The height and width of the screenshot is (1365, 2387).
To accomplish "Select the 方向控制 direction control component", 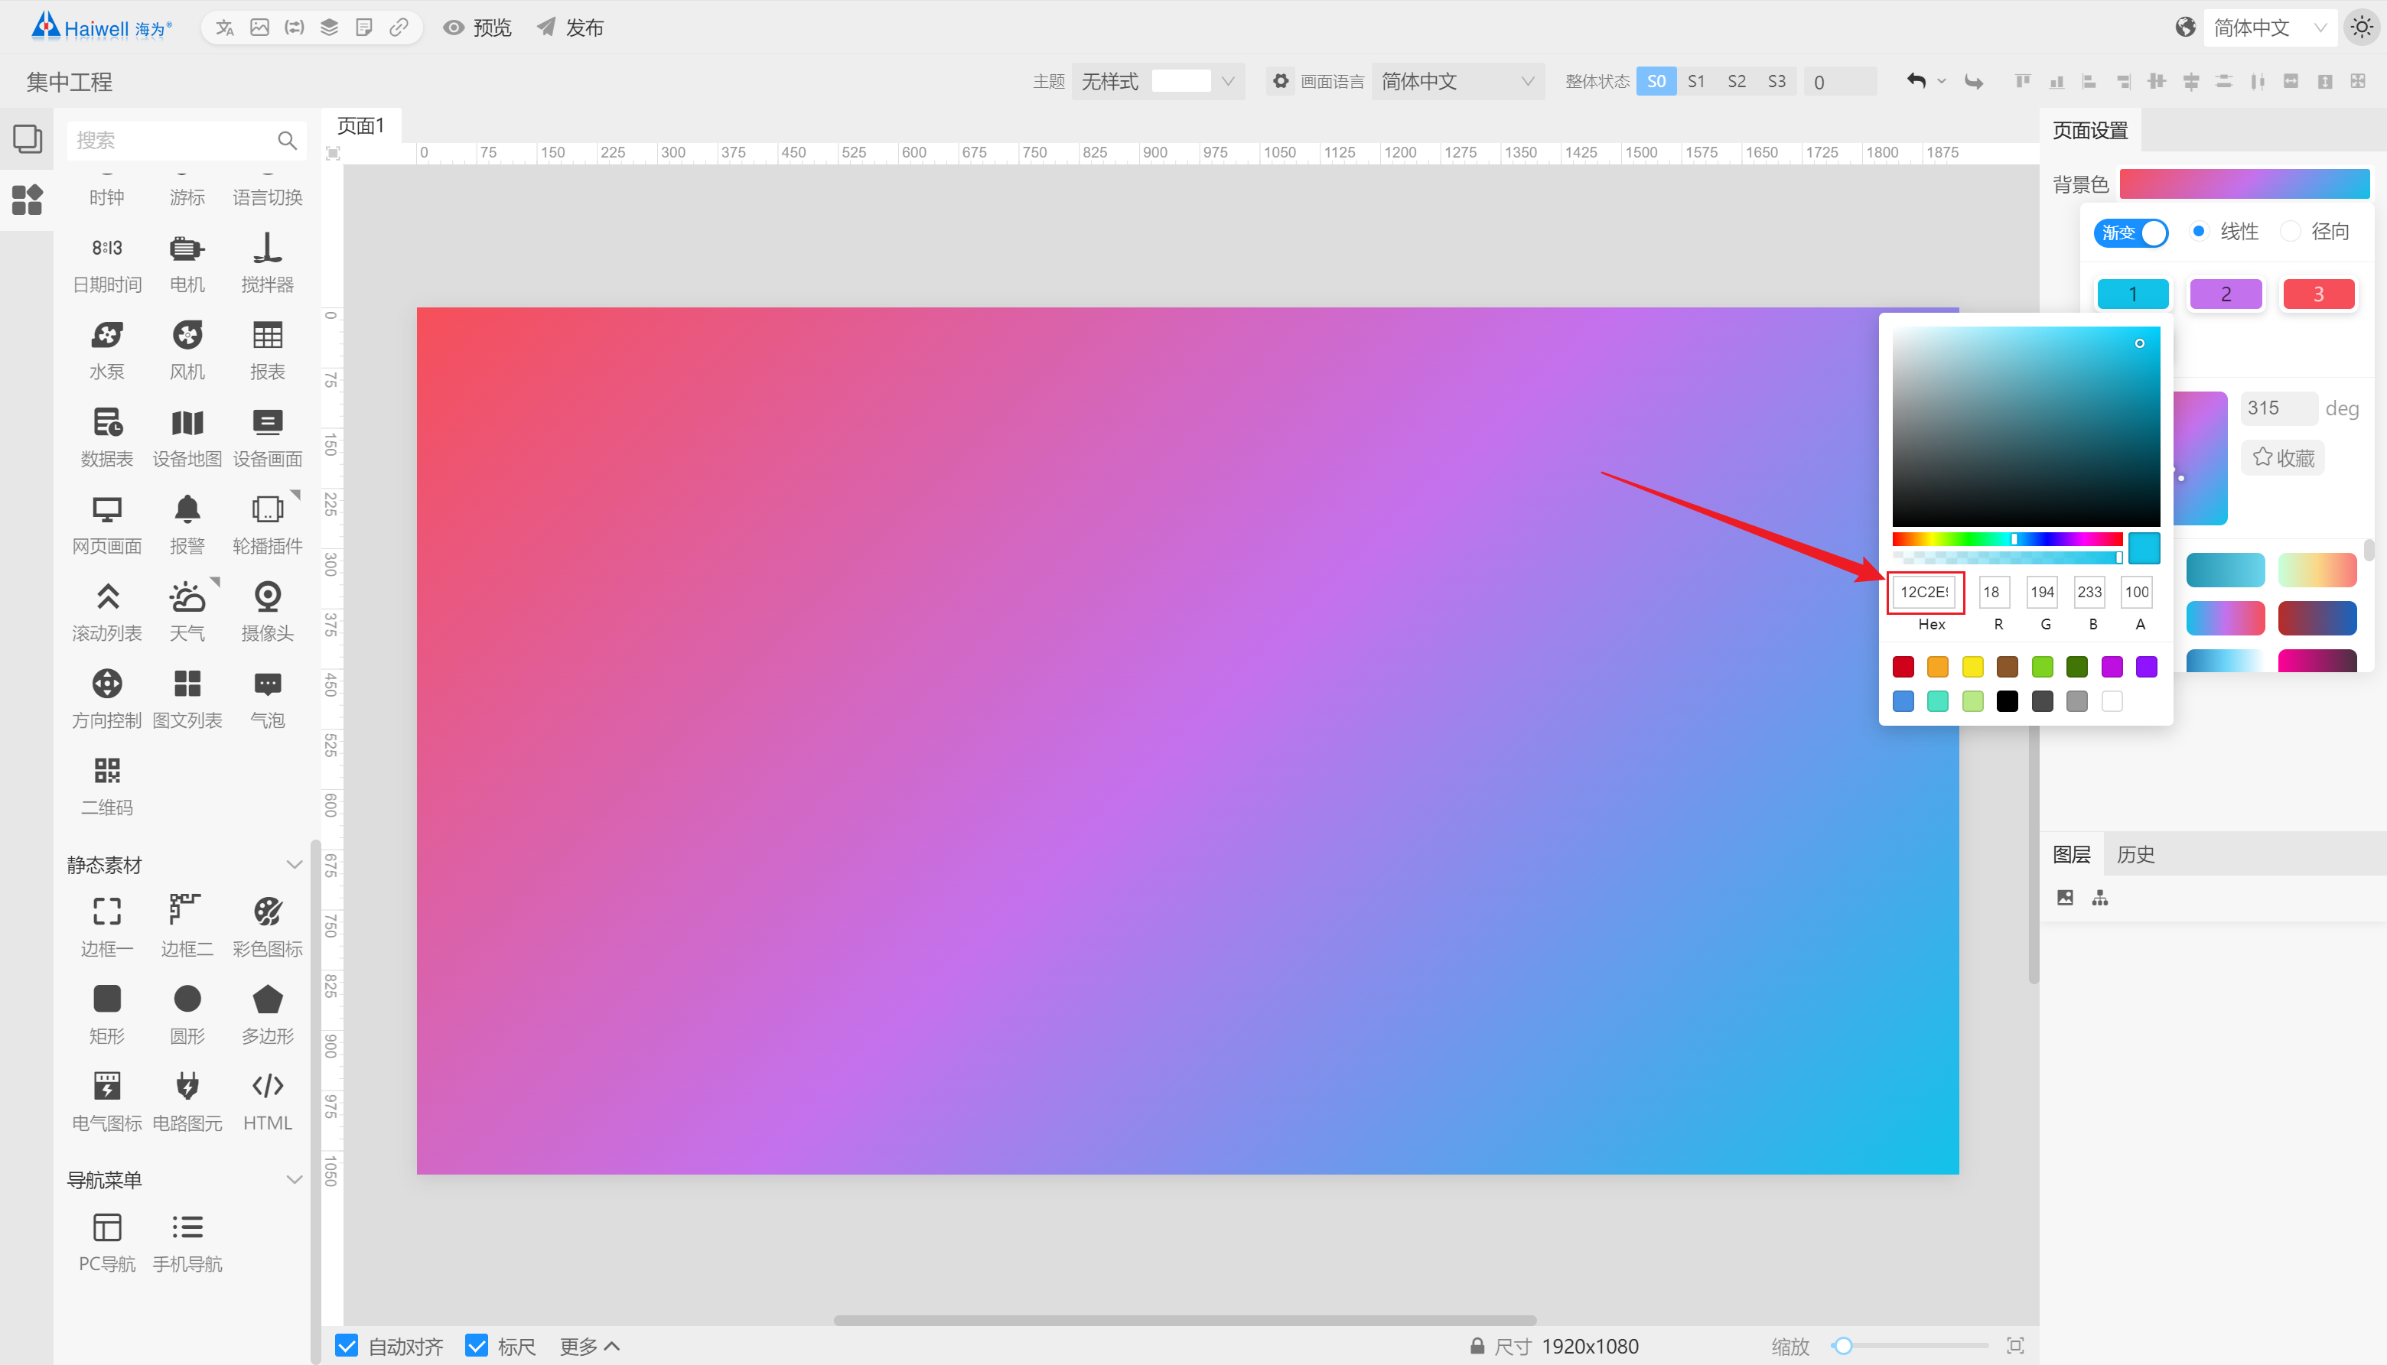I will pyautogui.click(x=107, y=700).
